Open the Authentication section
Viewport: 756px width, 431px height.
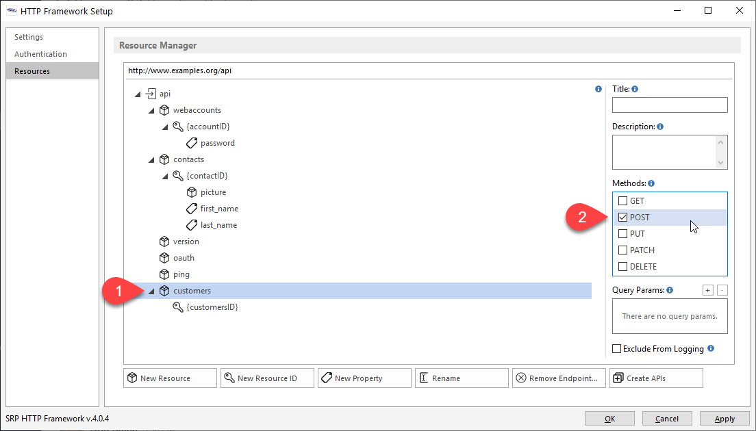[41, 54]
